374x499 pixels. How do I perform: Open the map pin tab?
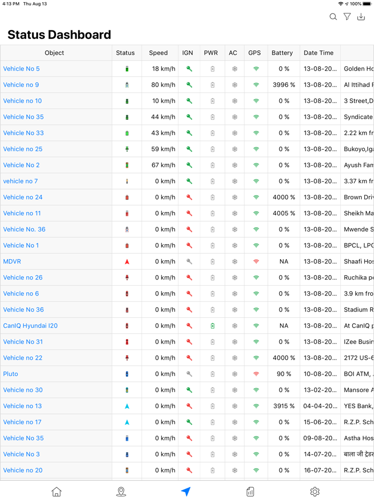121,492
